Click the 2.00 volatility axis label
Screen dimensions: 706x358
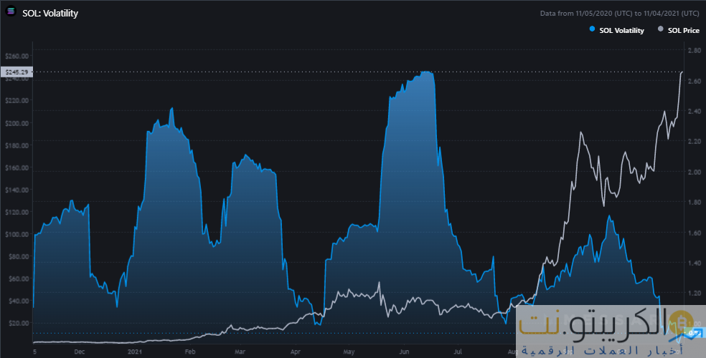[693, 172]
